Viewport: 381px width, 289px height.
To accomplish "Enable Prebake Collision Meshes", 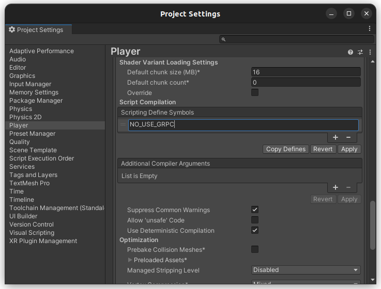I will click(x=255, y=249).
